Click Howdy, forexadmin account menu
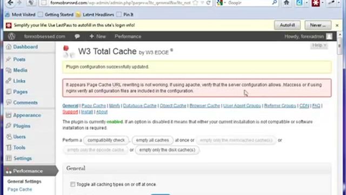346x195 pixels. (308, 36)
